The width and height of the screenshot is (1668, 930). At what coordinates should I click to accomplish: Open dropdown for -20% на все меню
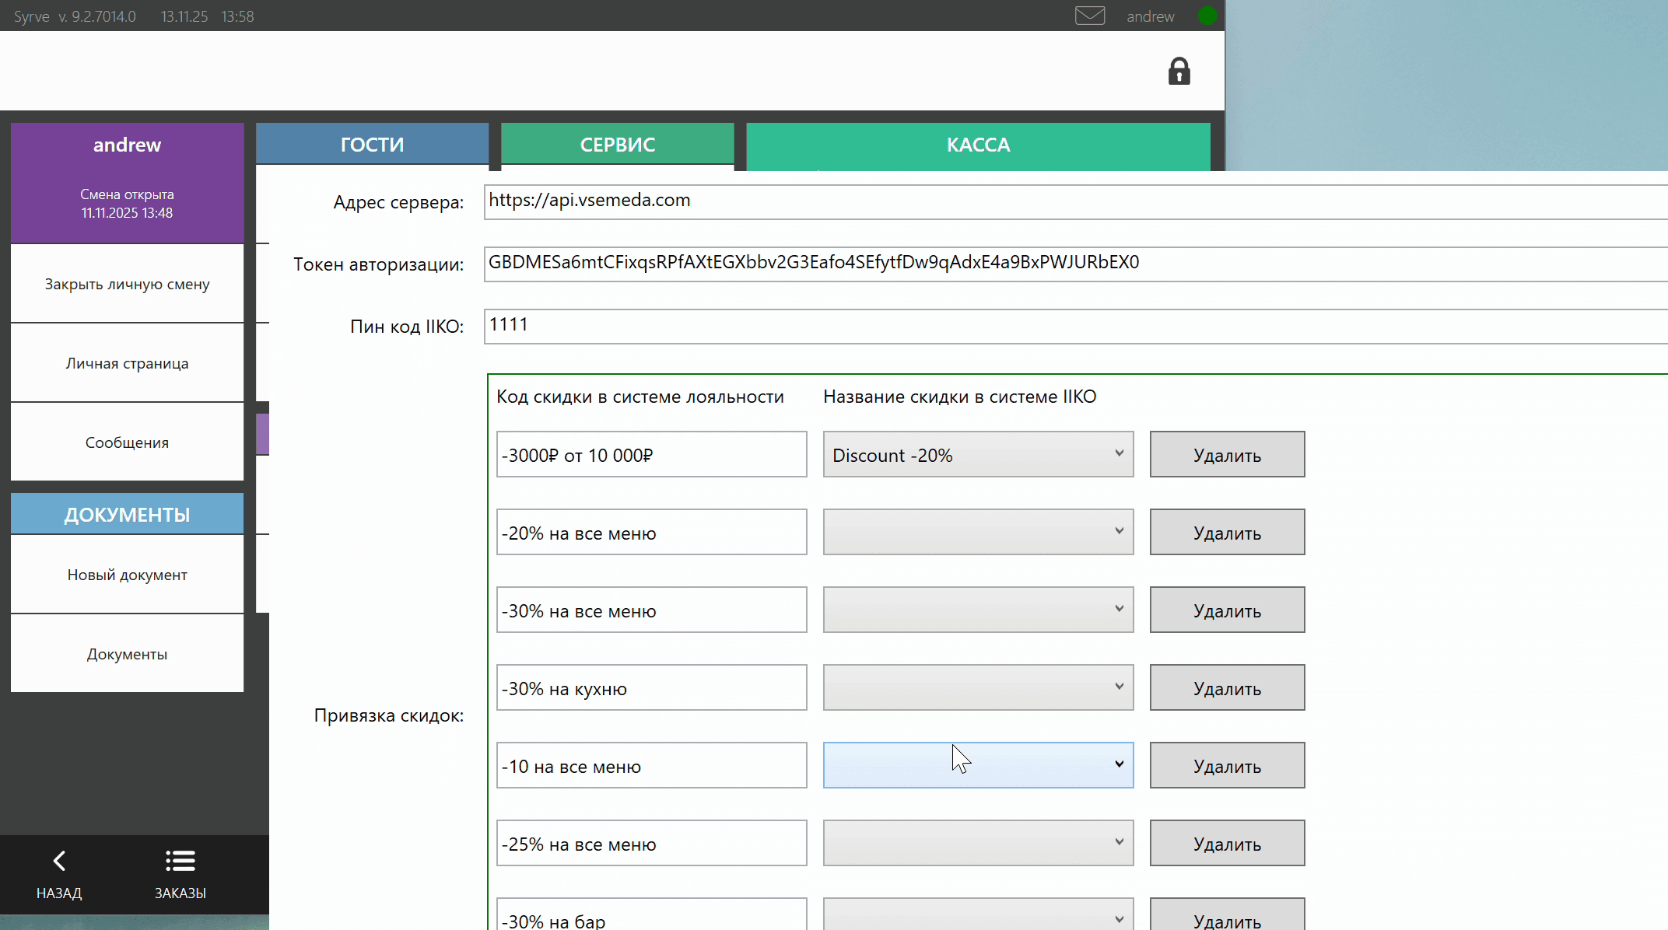(x=978, y=533)
